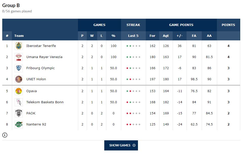Open the Iberostar Tenerife team link

pyautogui.click(x=41, y=46)
